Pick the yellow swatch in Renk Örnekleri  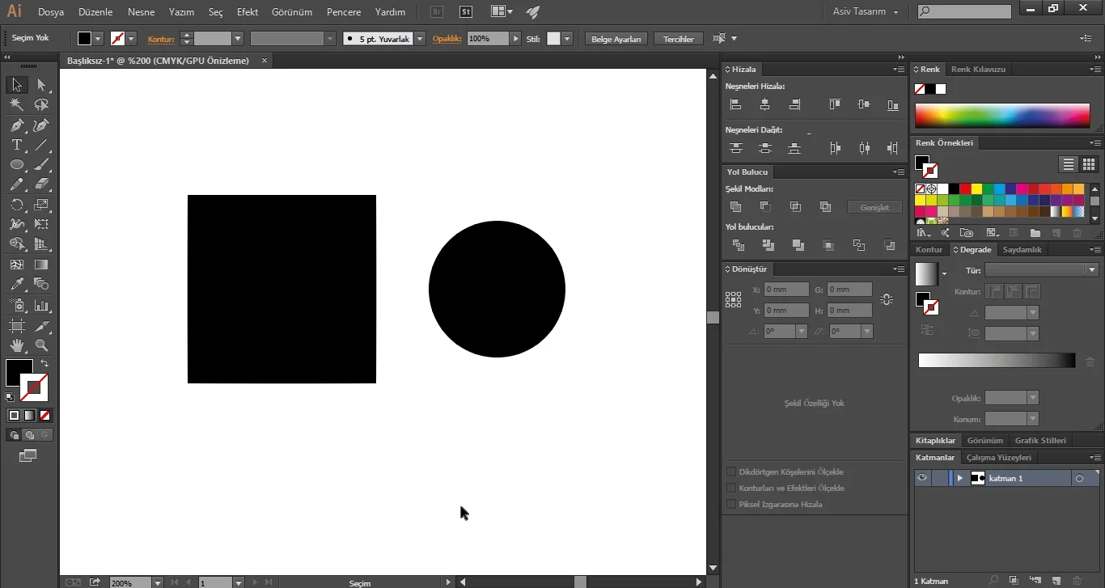pyautogui.click(x=977, y=189)
